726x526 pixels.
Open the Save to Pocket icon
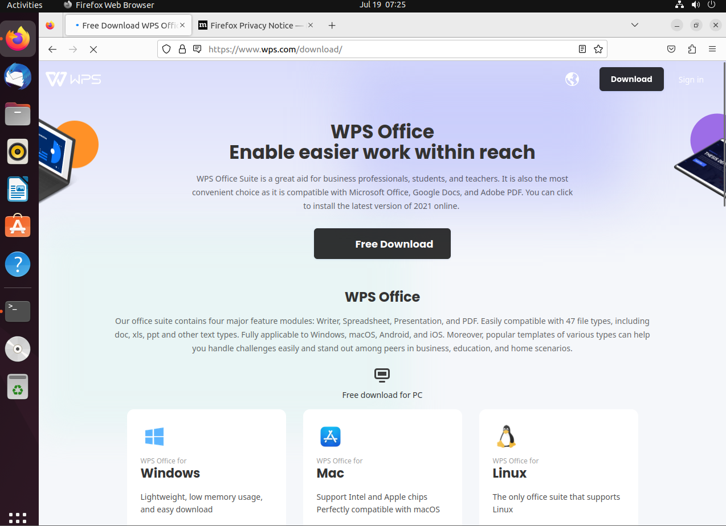(x=672, y=49)
